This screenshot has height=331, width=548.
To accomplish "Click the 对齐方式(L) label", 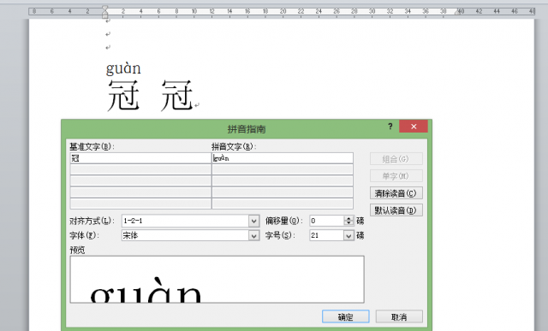I will click(92, 221).
